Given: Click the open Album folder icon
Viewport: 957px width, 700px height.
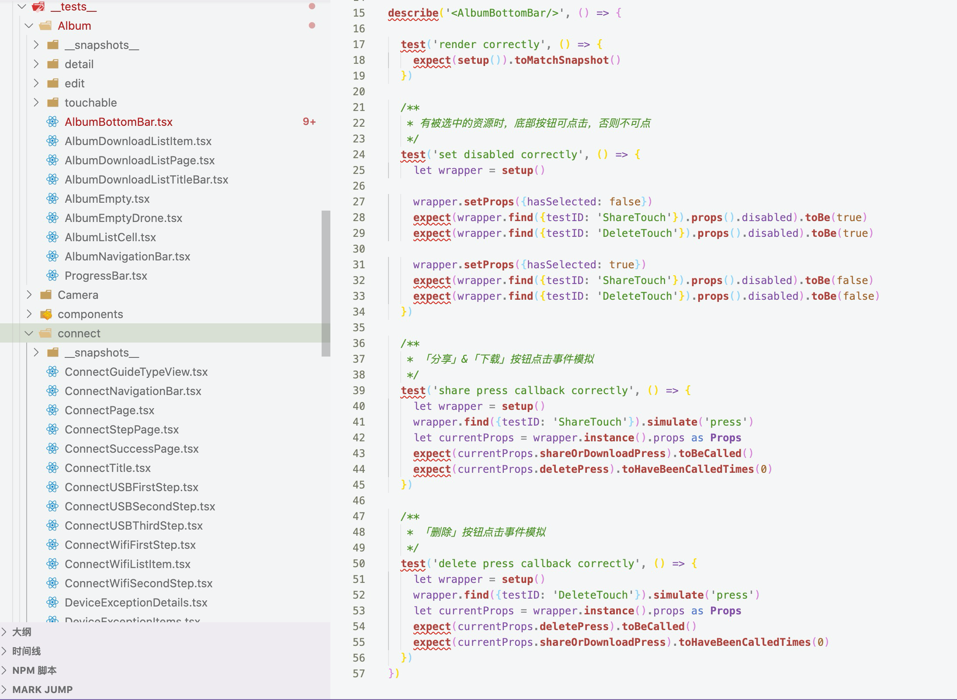Looking at the screenshot, I should 45,26.
